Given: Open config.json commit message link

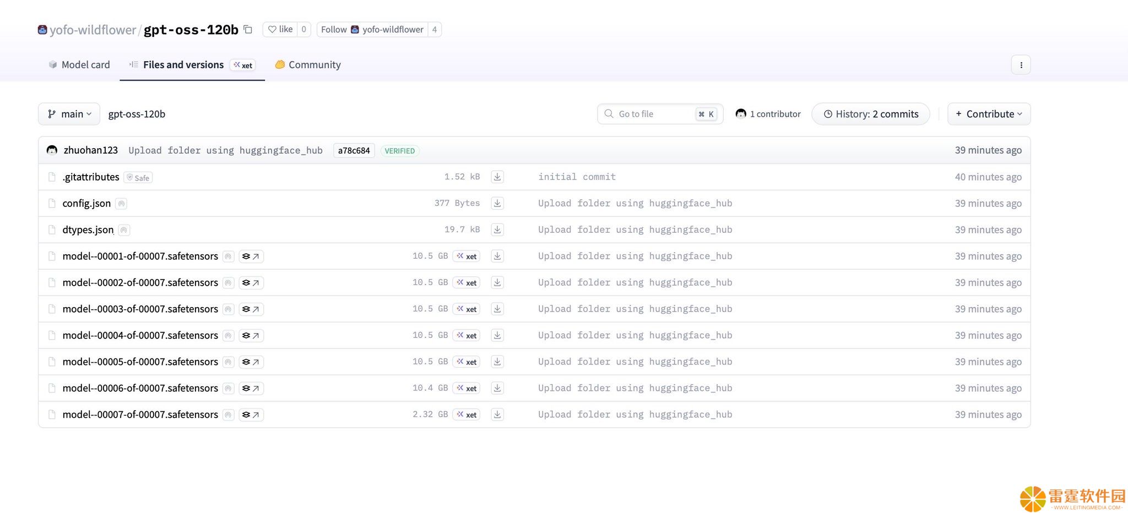Looking at the screenshot, I should coord(635,203).
